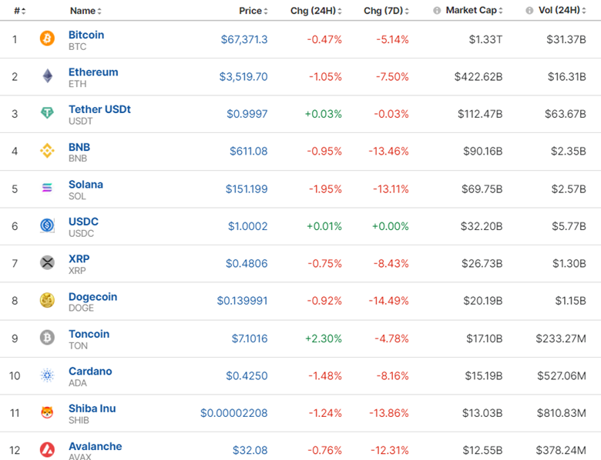Open the BNB coin name link
Image resolution: width=601 pixels, height=460 pixels.
click(79, 147)
